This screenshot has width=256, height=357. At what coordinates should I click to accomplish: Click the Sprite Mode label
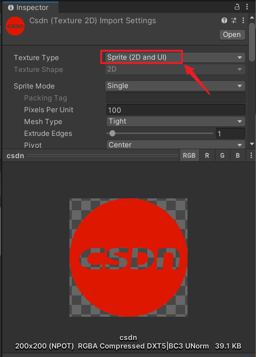click(34, 86)
